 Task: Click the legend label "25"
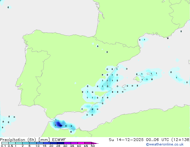pos(58,146)
